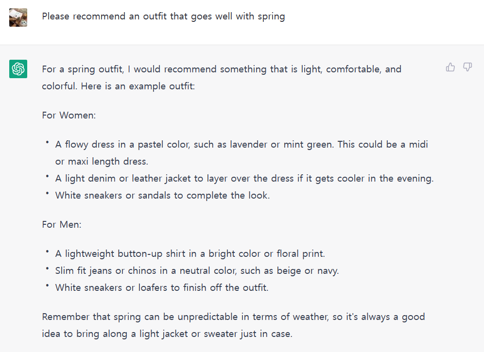The image size is (484, 352).
Task: Click the slim fit jeans or chinos line
Action: tap(197, 270)
